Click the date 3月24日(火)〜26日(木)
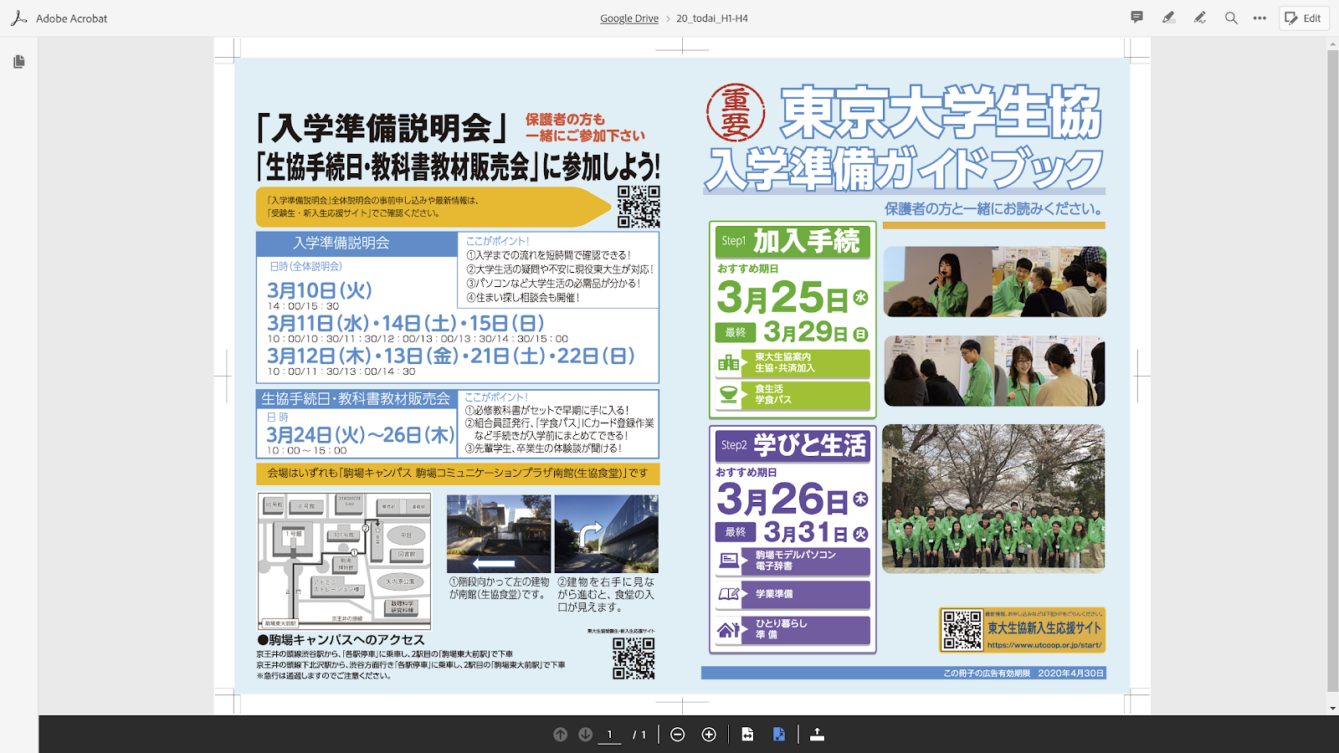 click(360, 435)
